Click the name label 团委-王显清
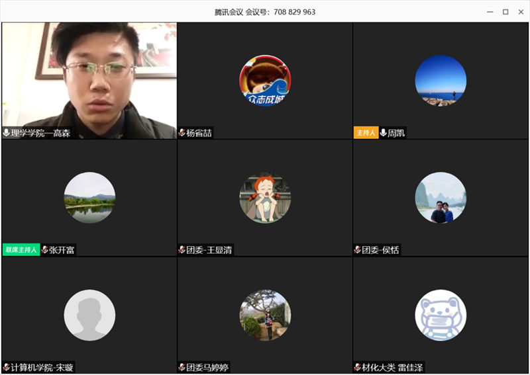Viewport: 530px width, 375px height. pyautogui.click(x=209, y=250)
